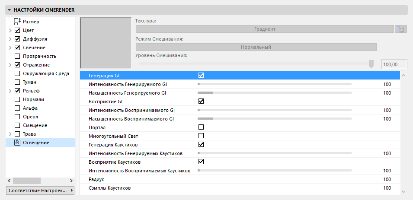Uncheck the Восприятие Каустиков checkbox
Screen dimensions: 413x200
pos(201,162)
